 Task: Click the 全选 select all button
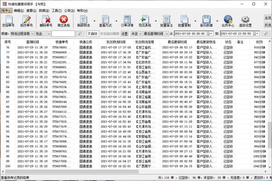tap(267, 18)
